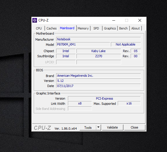Click the BIOS brand American Megatrends Inc.

click(x=99, y=76)
